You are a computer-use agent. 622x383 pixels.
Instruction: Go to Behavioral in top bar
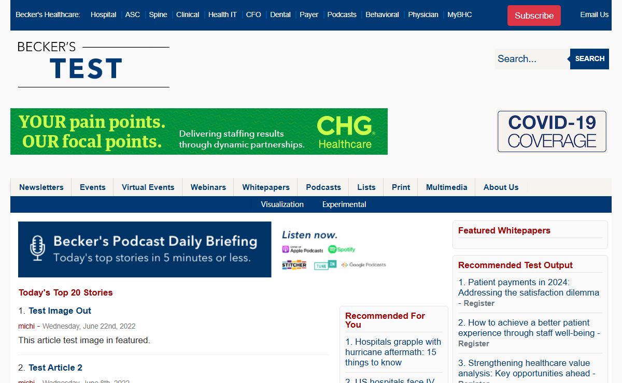click(382, 14)
